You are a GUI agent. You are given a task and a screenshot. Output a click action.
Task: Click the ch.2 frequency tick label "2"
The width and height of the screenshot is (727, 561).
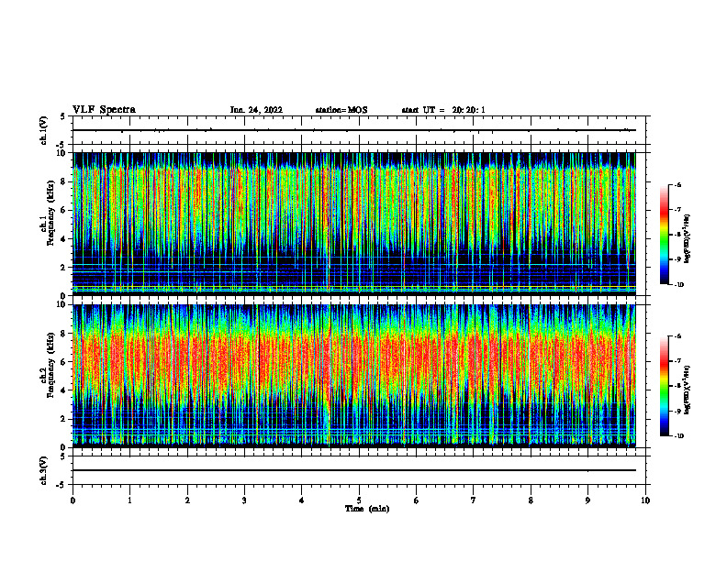tap(64, 419)
